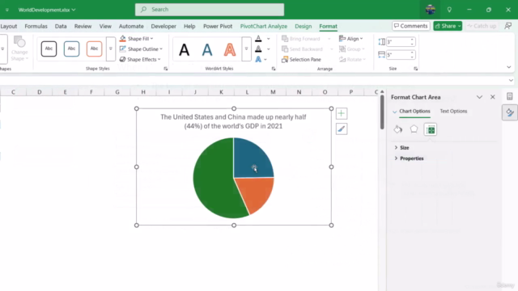The height and width of the screenshot is (291, 518).
Task: Select the chart title text
Action: 233,121
